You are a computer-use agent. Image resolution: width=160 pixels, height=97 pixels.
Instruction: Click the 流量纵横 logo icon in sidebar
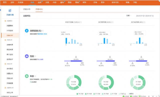pos(10,10)
